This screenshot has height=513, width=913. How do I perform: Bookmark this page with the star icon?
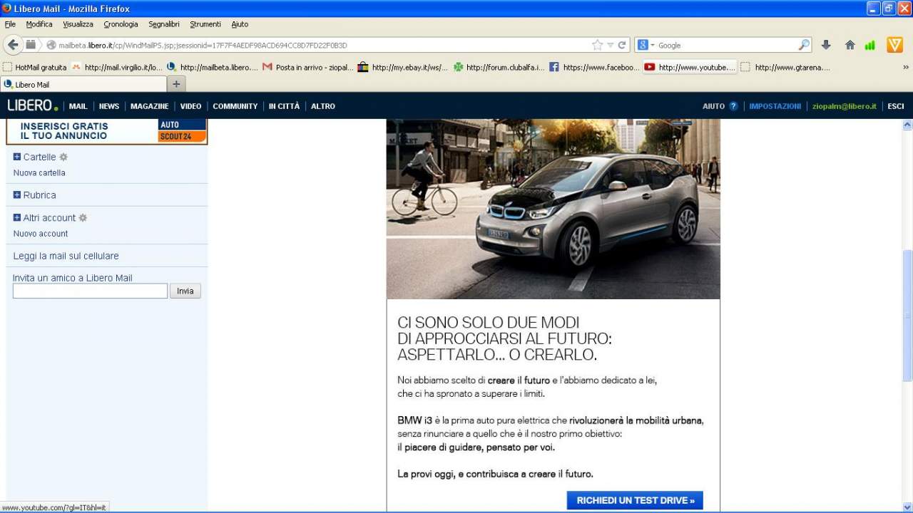pyautogui.click(x=597, y=45)
